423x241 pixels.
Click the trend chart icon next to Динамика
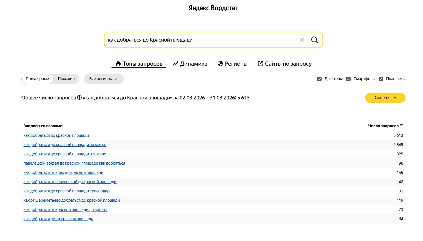(x=175, y=63)
